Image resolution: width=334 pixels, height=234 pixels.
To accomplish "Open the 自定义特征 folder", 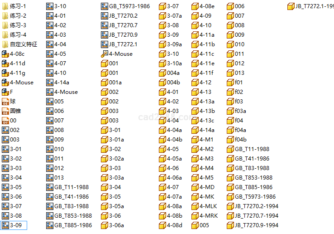I will [23, 44].
